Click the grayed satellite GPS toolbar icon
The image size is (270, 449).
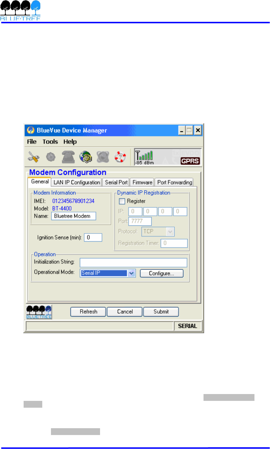pos(103,157)
